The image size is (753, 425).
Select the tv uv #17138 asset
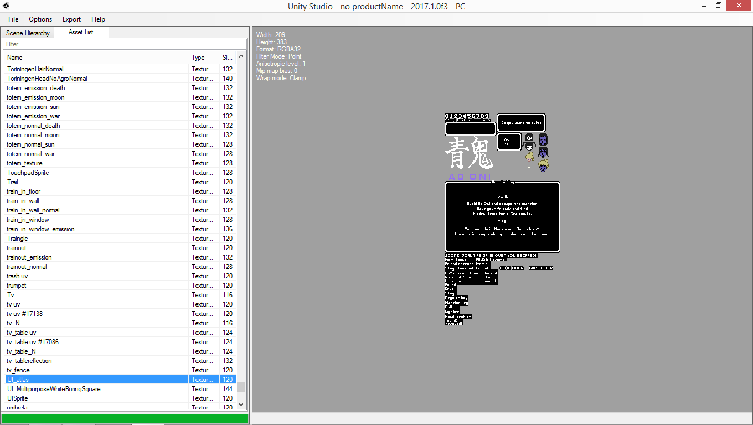[x=120, y=314]
